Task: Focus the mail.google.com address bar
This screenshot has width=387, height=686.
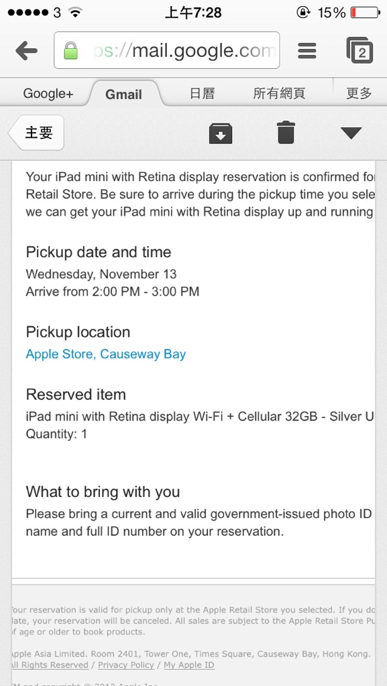Action: tap(167, 50)
